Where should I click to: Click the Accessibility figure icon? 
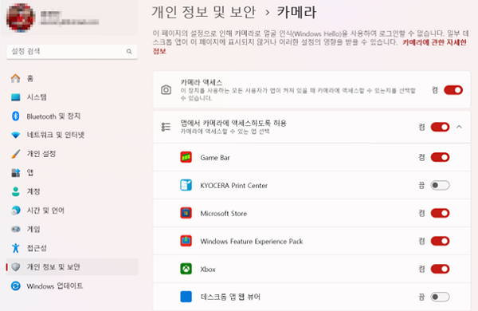[16, 248]
